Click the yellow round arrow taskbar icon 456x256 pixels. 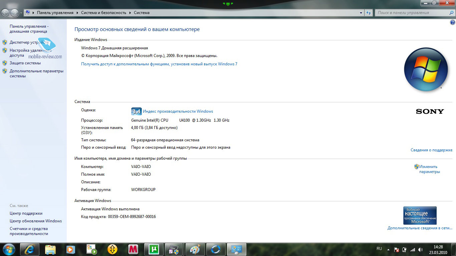click(x=112, y=249)
